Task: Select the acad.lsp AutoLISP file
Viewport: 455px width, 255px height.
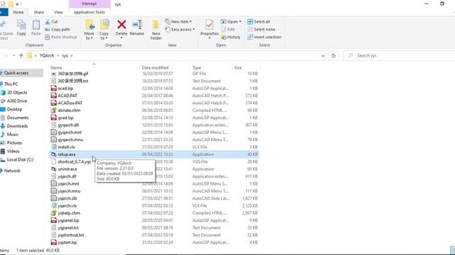Action: click(x=154, y=88)
